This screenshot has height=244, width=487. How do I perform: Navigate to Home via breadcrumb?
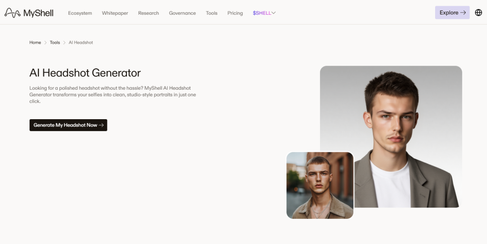(x=35, y=43)
